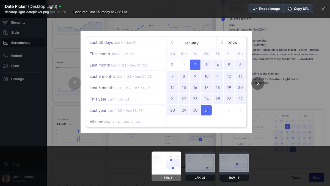Click the Date Picker (Desktop Light) title
330x186 pixels.
(x=31, y=6)
